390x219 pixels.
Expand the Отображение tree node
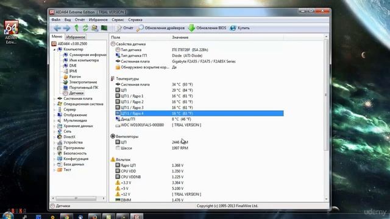coord(54,115)
